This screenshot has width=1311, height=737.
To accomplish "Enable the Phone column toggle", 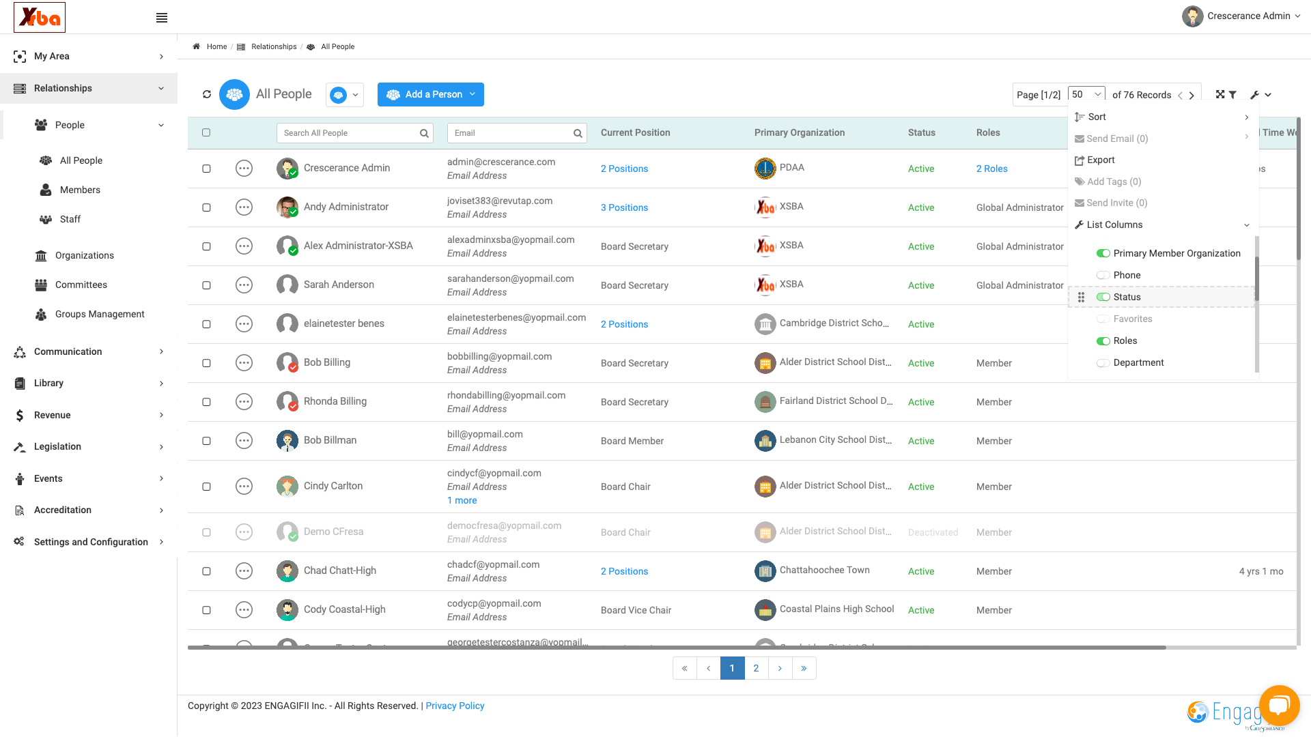I will [1103, 275].
